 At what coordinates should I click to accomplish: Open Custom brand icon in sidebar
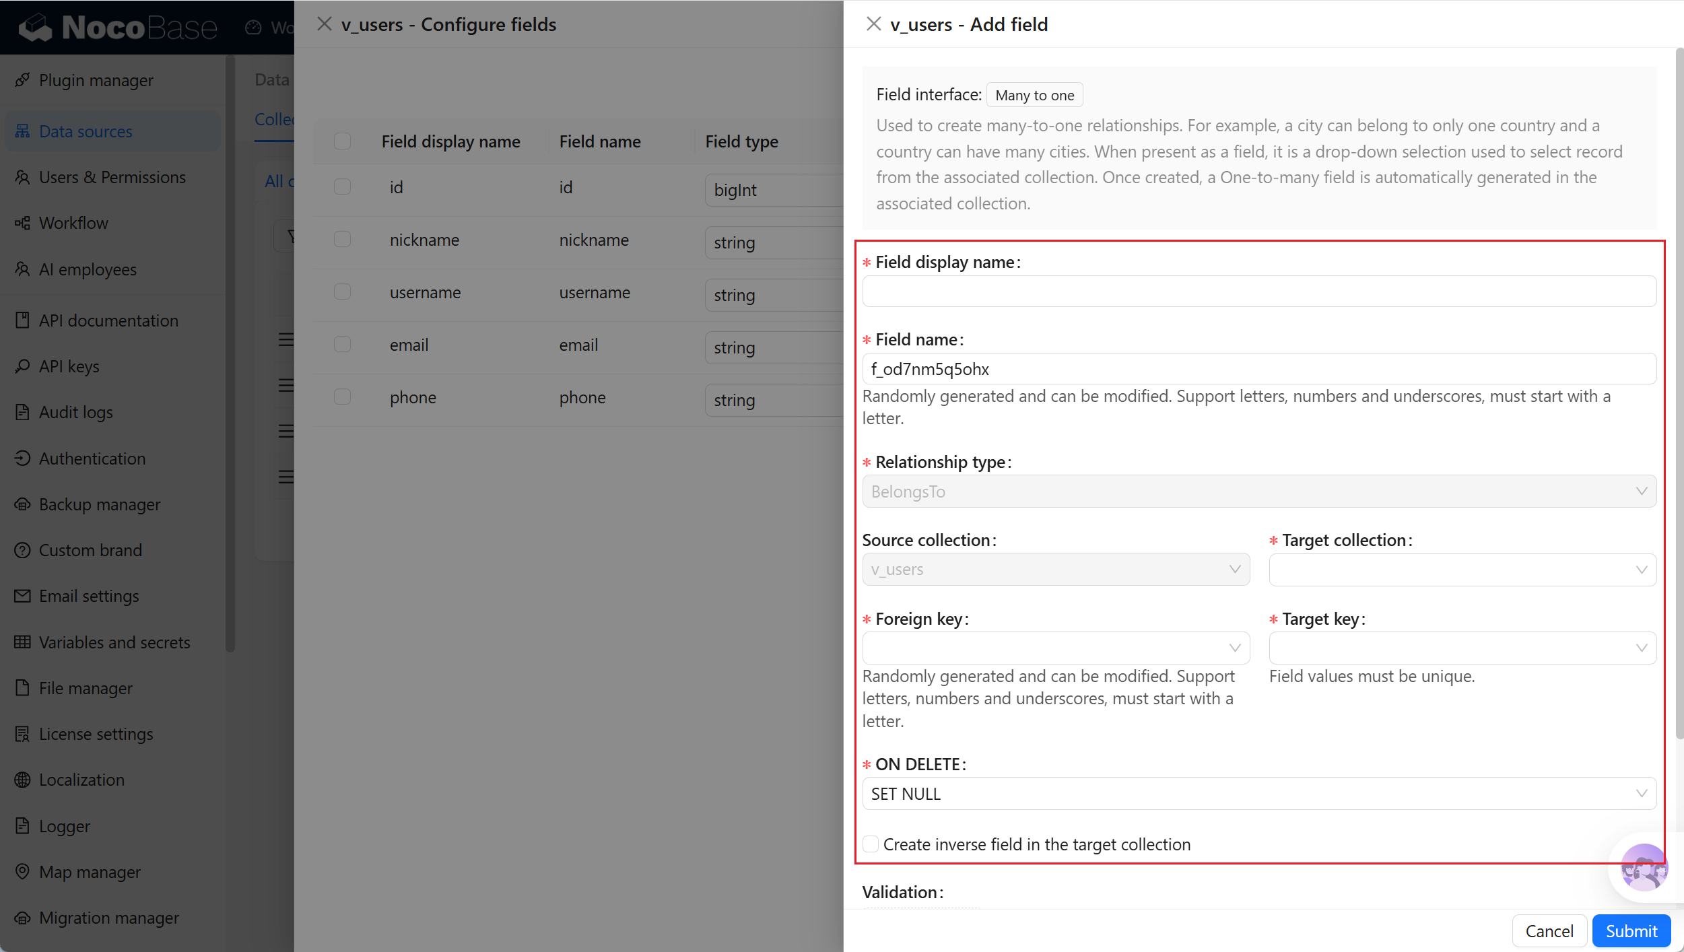pyautogui.click(x=22, y=550)
